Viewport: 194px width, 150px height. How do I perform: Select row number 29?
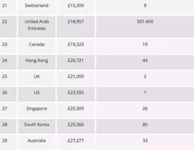coord(5,141)
